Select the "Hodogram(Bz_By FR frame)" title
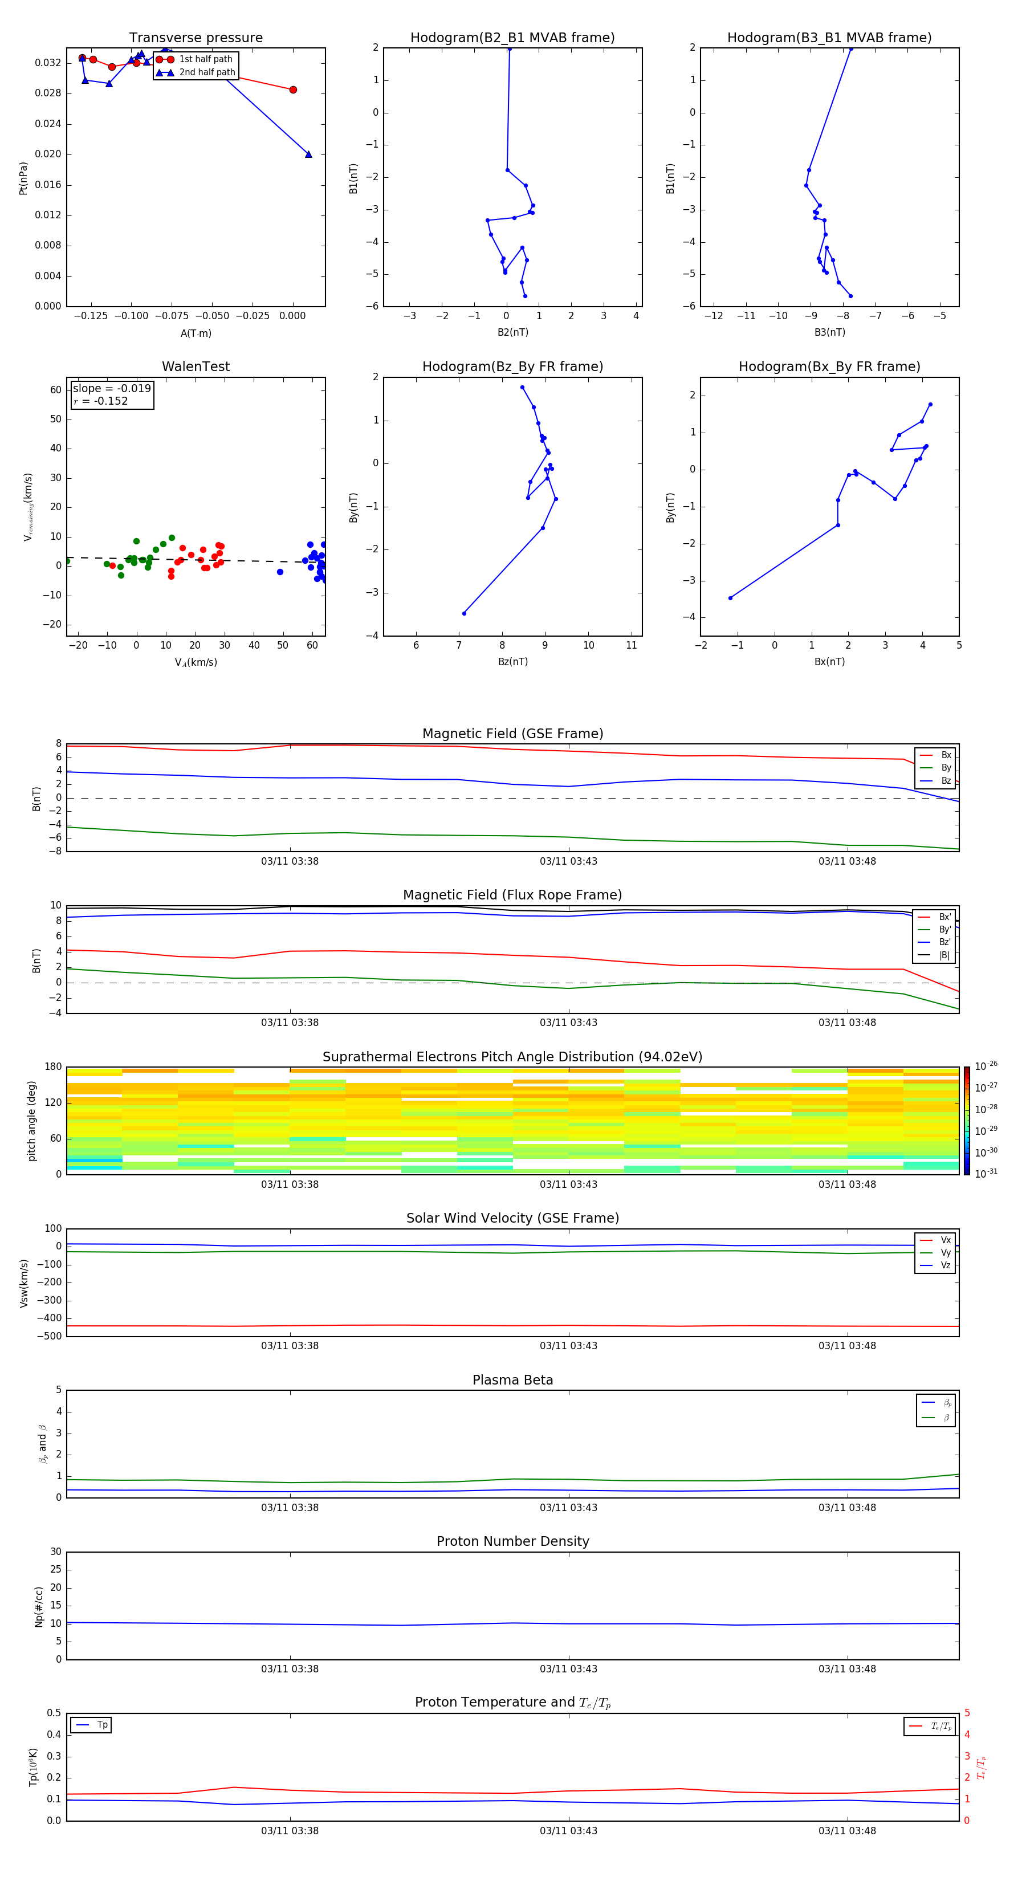Image resolution: width=1026 pixels, height=1881 pixels. pos(512,367)
